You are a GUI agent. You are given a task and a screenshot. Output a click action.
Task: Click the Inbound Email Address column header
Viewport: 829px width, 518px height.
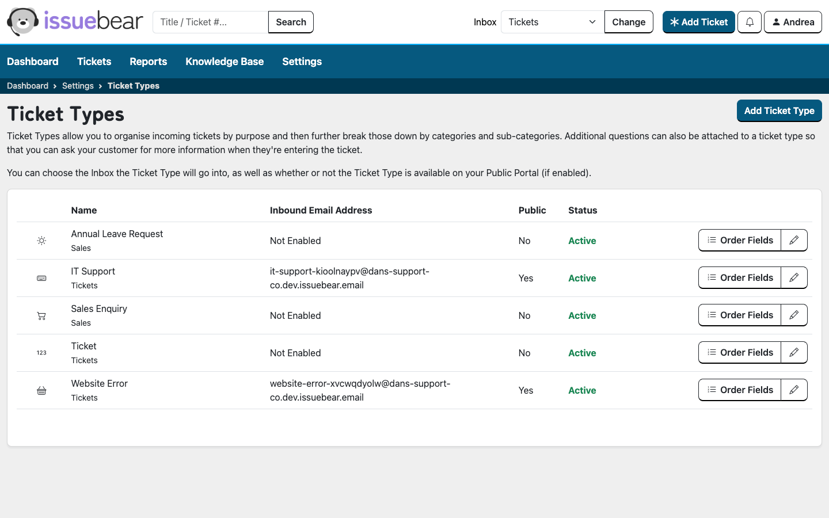tap(321, 210)
